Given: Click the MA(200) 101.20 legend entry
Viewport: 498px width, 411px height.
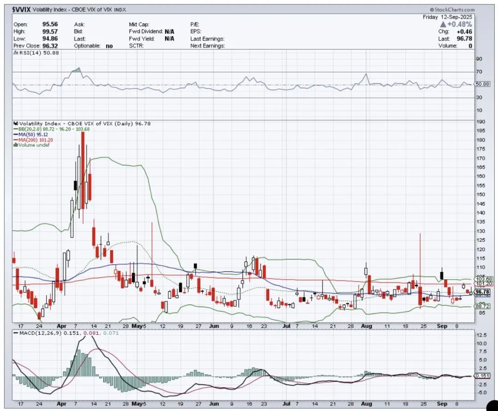Looking at the screenshot, I should [33, 140].
